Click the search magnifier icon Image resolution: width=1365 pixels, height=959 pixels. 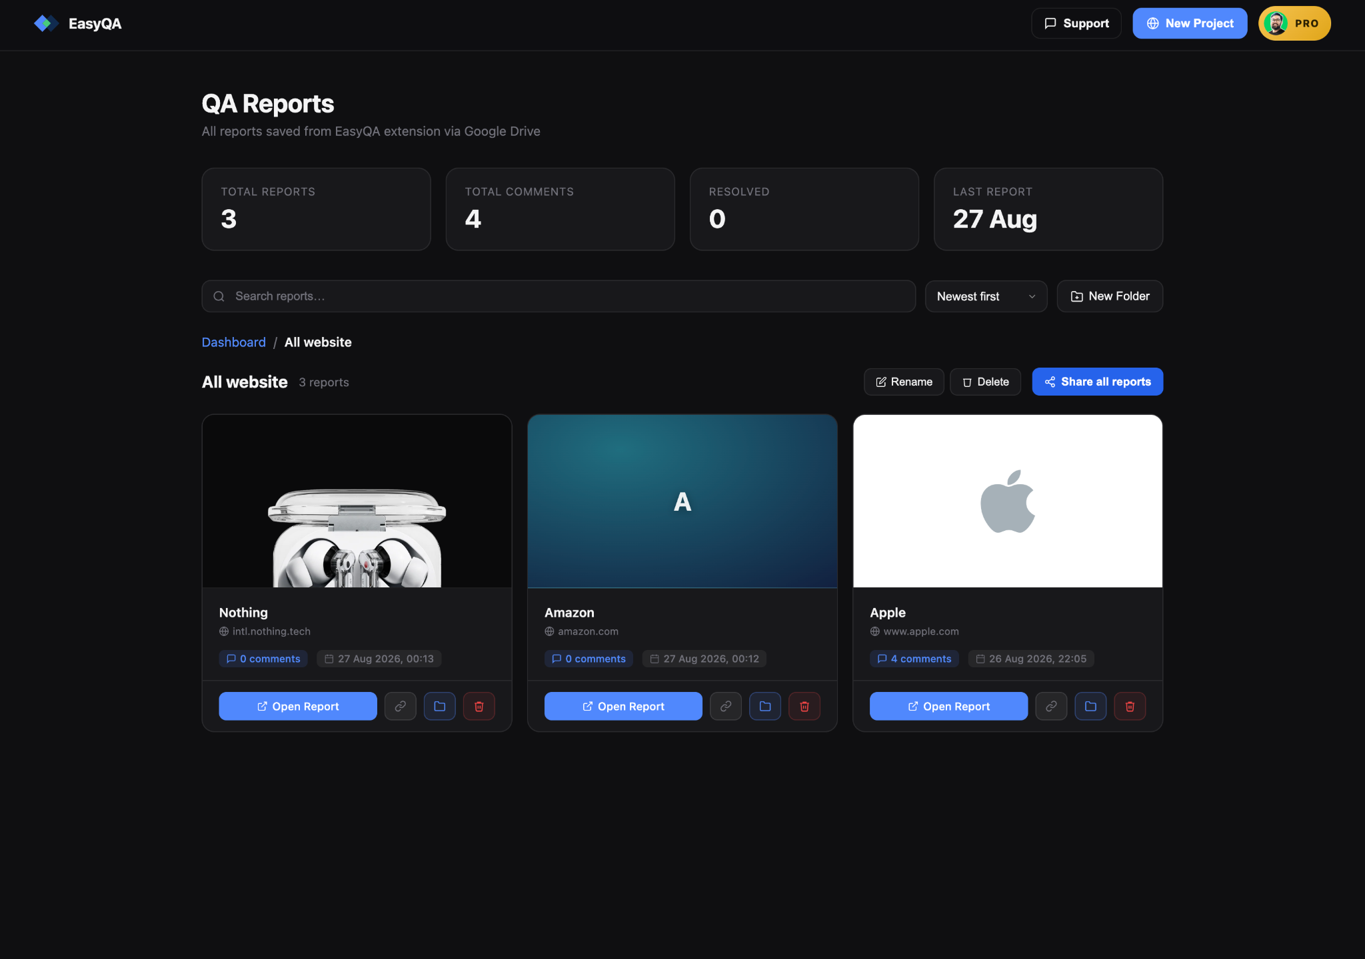219,296
